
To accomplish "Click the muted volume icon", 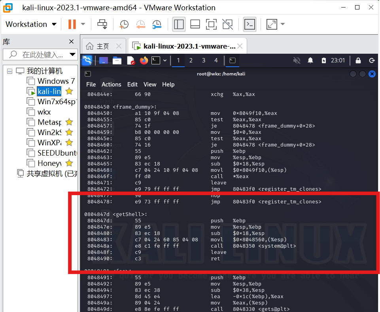I will [297, 60].
